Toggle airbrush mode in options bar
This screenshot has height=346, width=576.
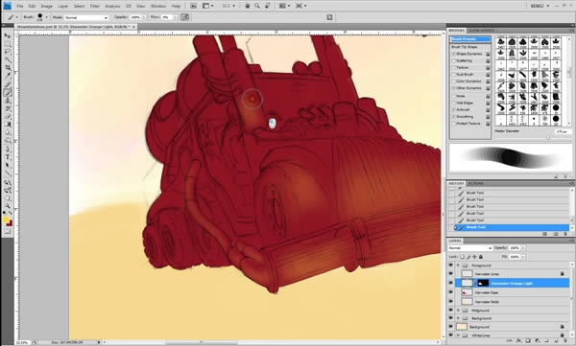pyautogui.click(x=184, y=17)
